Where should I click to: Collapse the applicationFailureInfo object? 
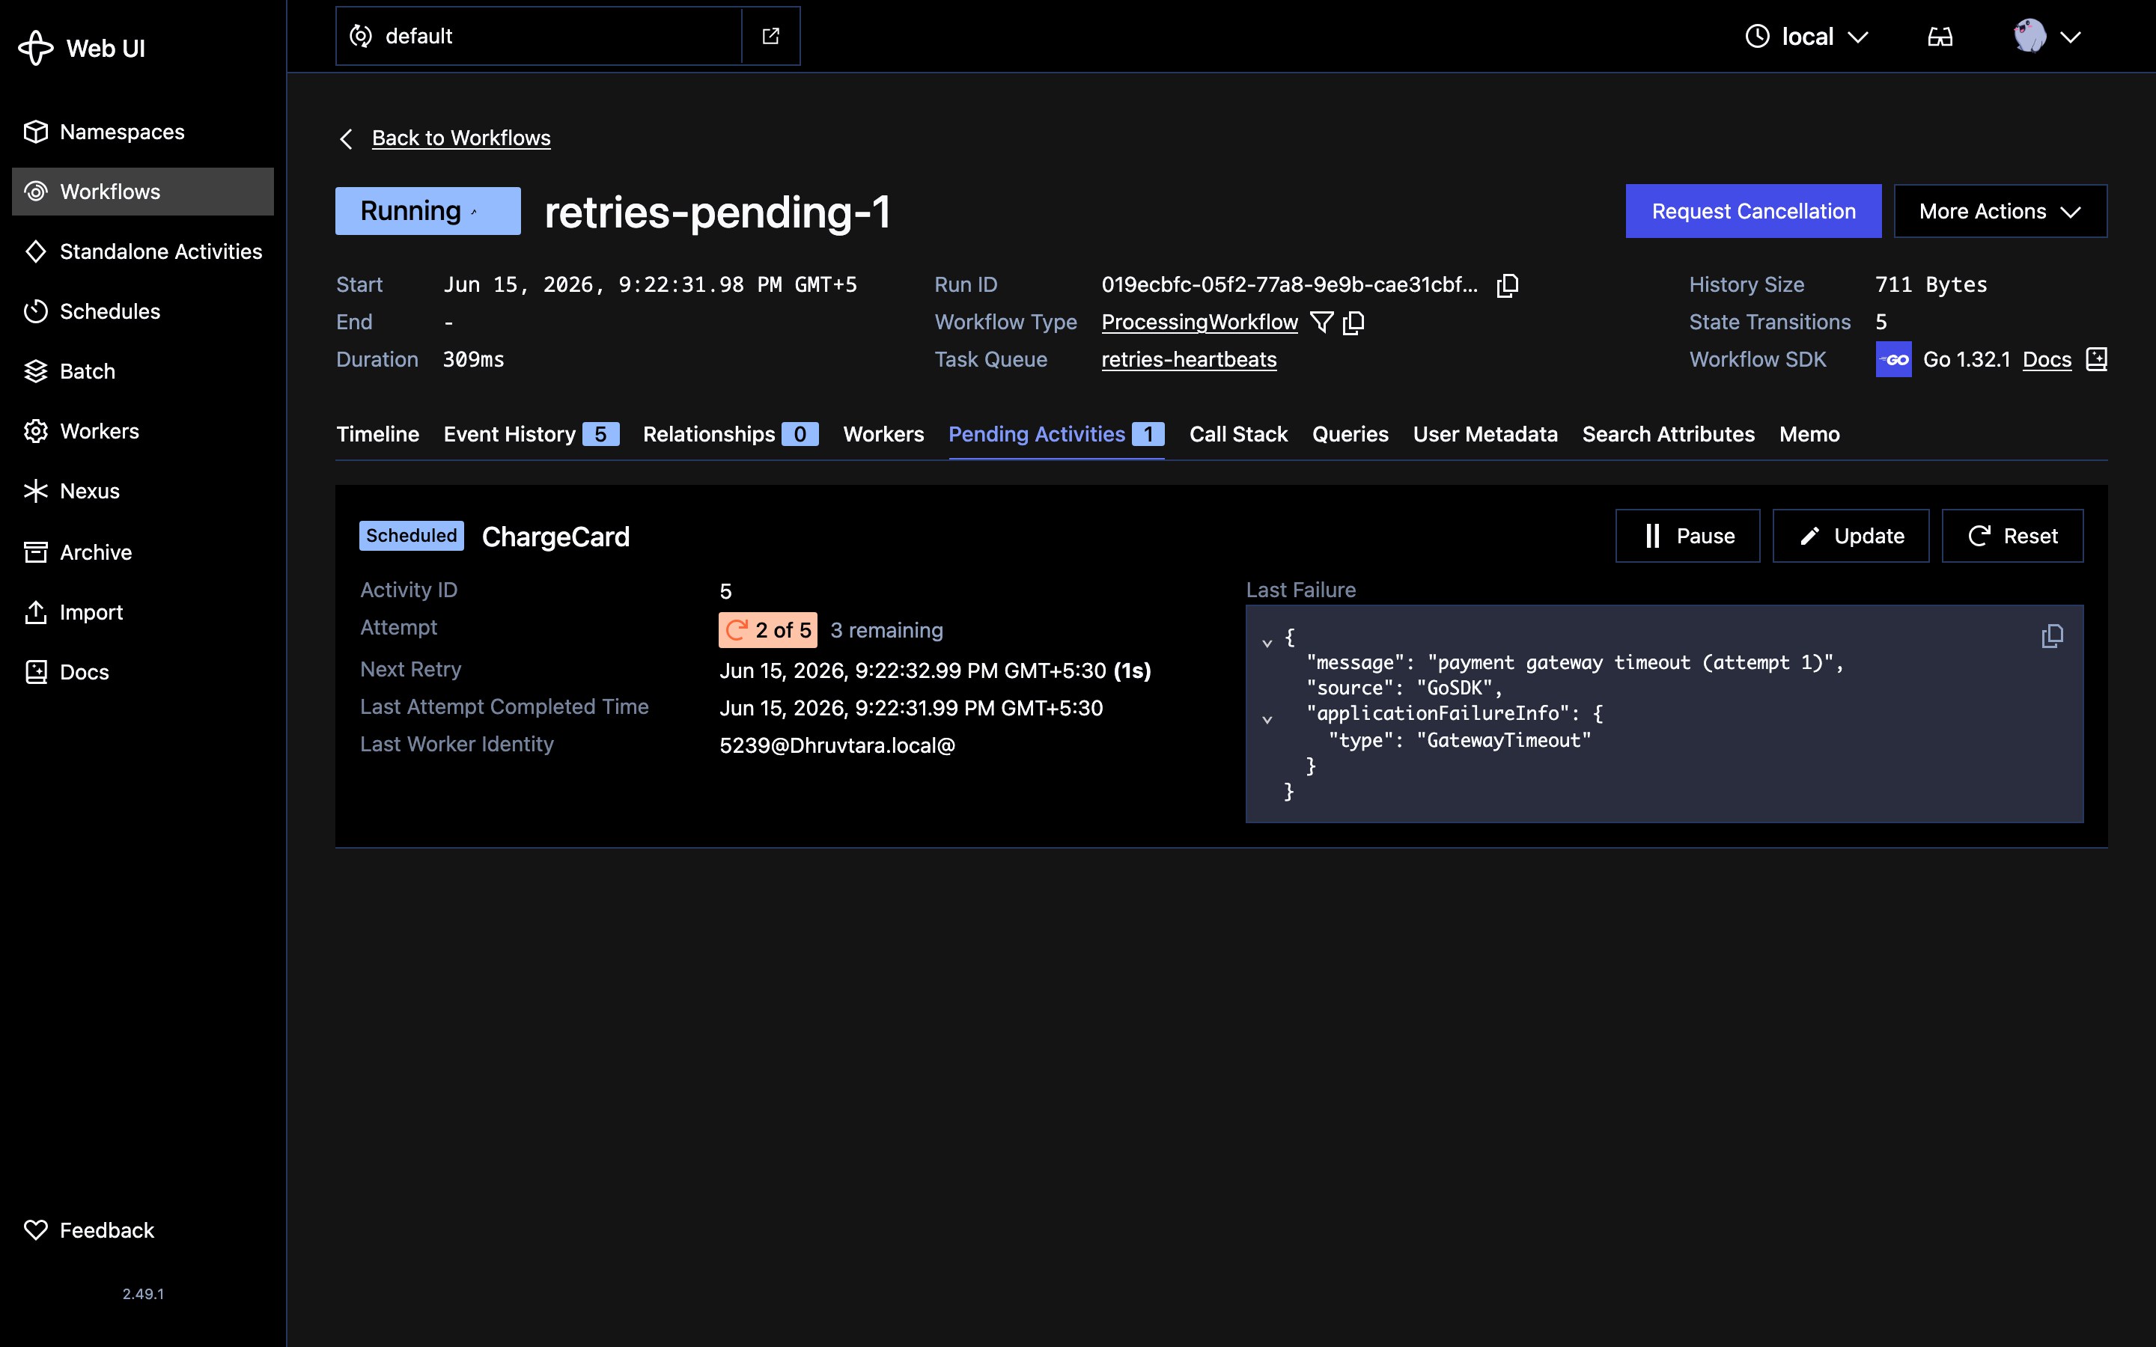[x=1267, y=720]
